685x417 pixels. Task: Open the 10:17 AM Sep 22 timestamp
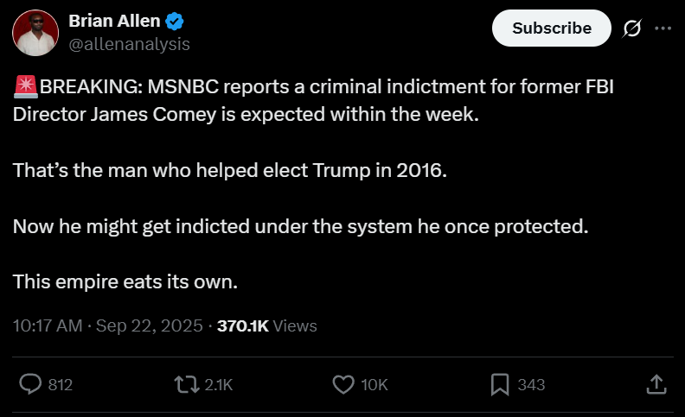(108, 326)
